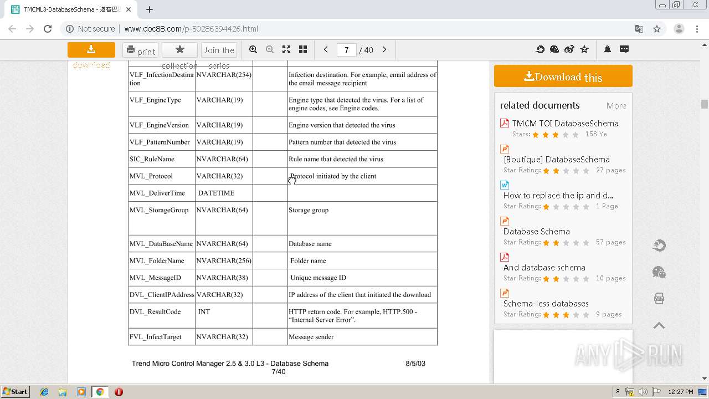Screen dimensions: 709x399
Task: Click translate page icon in address bar
Action: coord(639,29)
